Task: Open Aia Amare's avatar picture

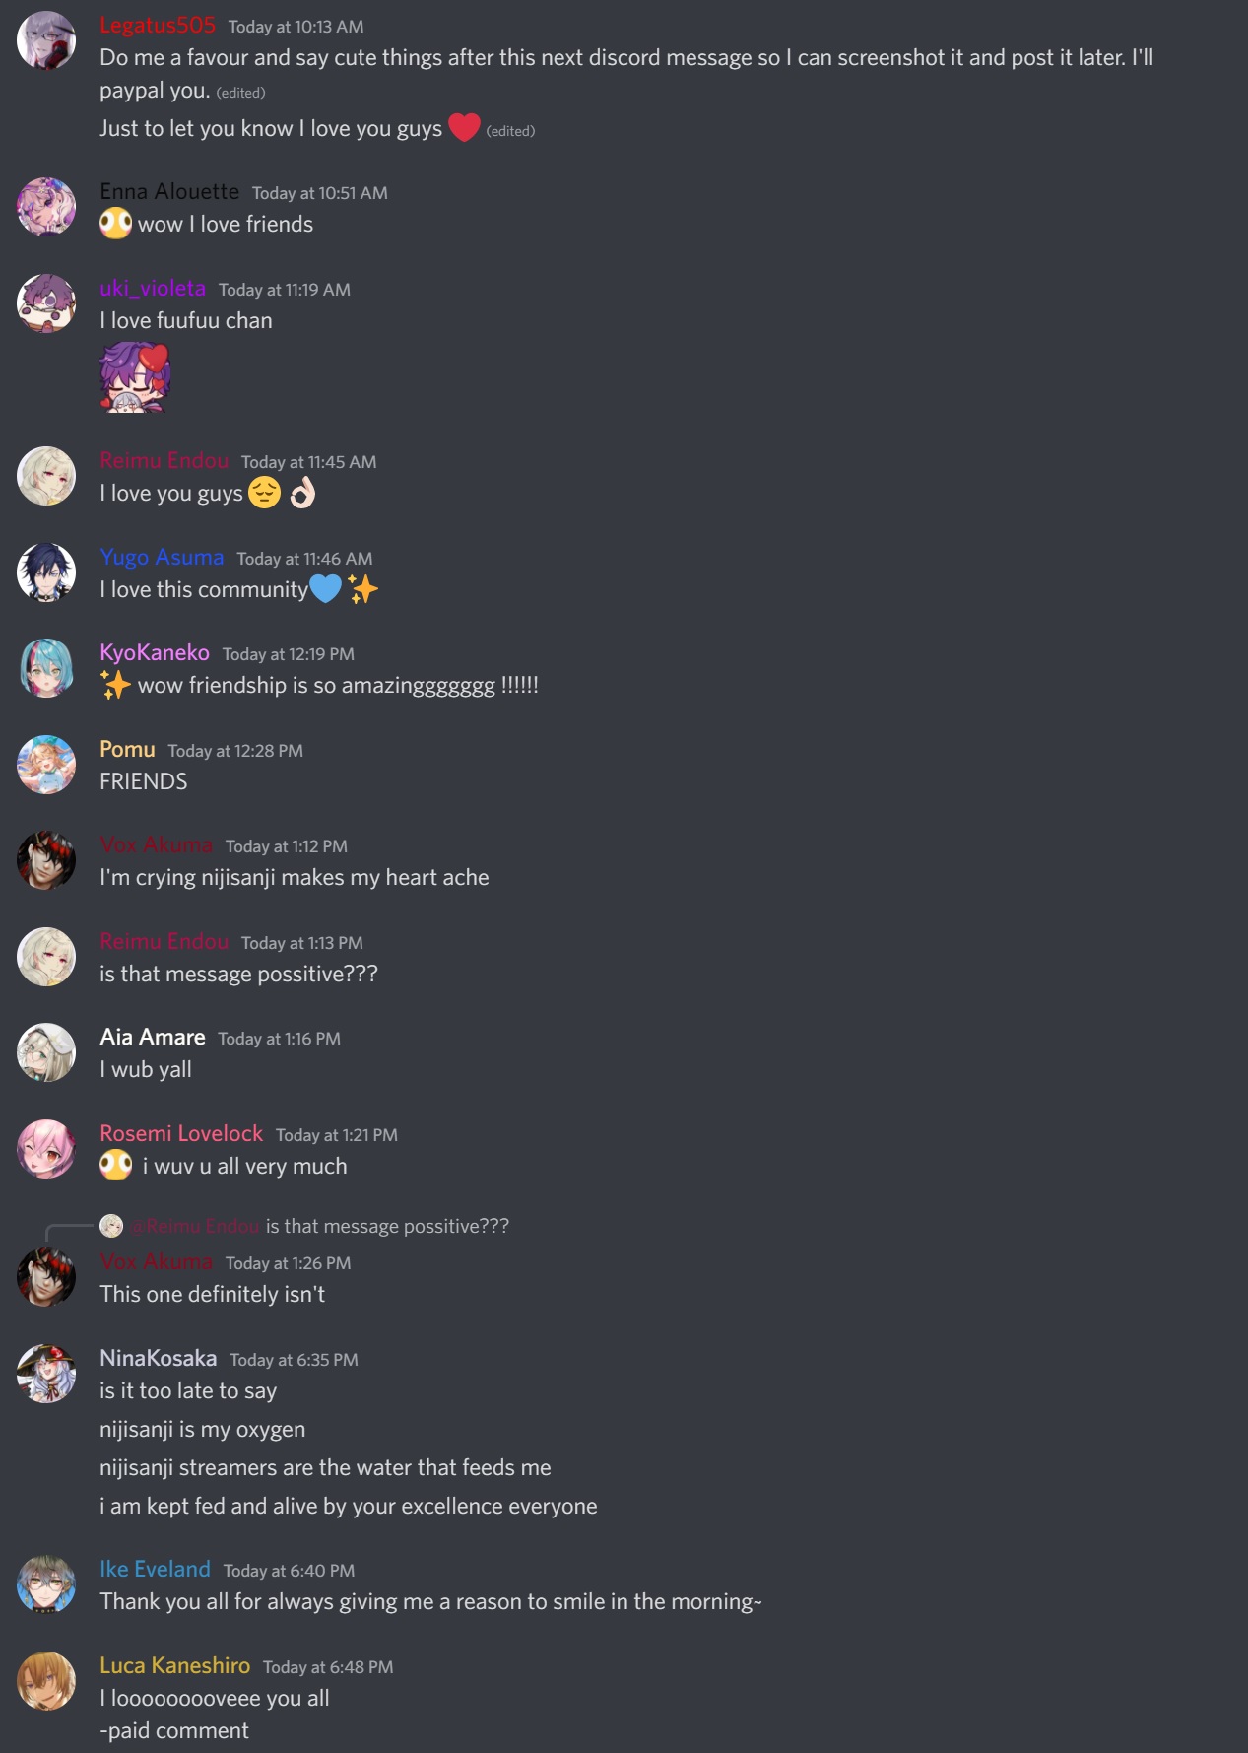Action: coord(46,1052)
